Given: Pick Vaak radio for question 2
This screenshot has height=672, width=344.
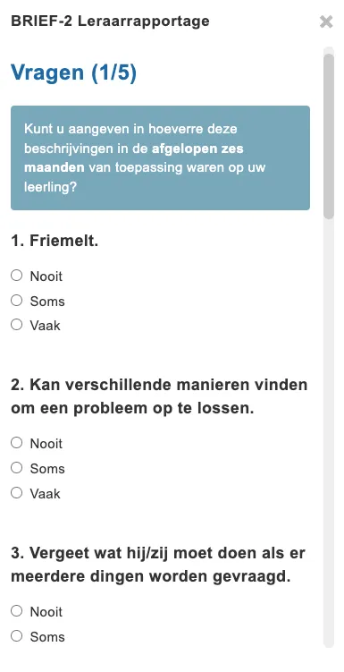Looking at the screenshot, I should 17,493.
